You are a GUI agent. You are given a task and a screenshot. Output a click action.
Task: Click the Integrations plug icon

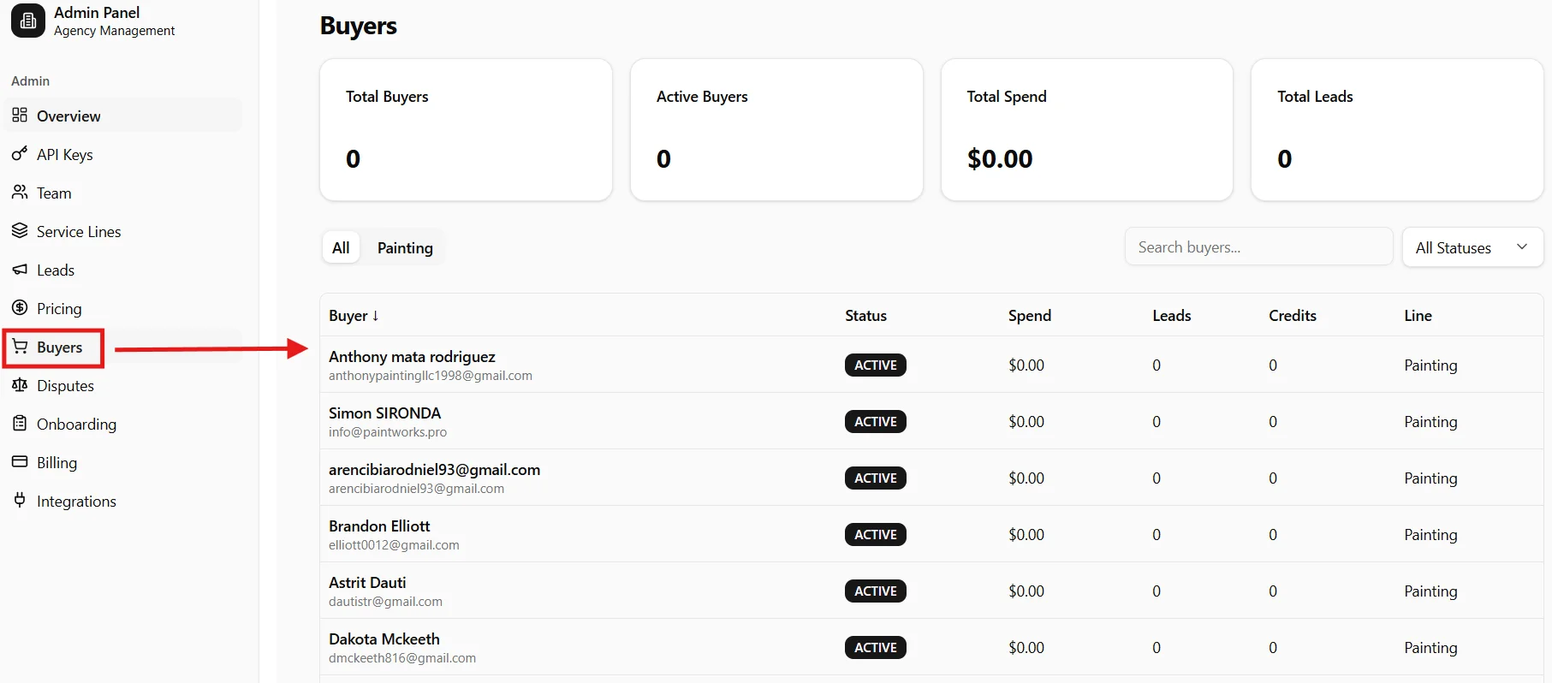[x=20, y=501]
